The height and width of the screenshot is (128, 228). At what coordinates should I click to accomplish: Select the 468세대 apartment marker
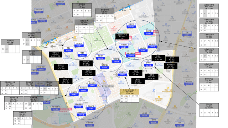point(82,113)
